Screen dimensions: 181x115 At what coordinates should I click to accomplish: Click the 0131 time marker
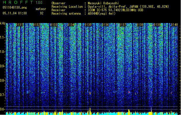pos(19,25)
